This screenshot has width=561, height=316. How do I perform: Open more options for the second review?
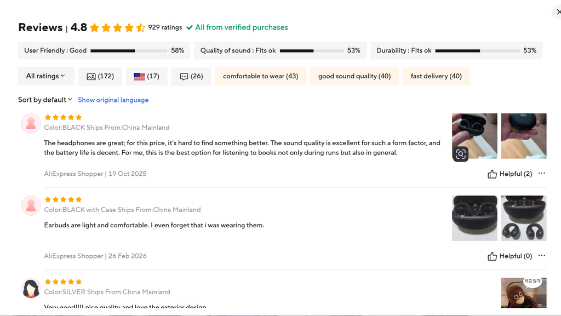click(542, 256)
